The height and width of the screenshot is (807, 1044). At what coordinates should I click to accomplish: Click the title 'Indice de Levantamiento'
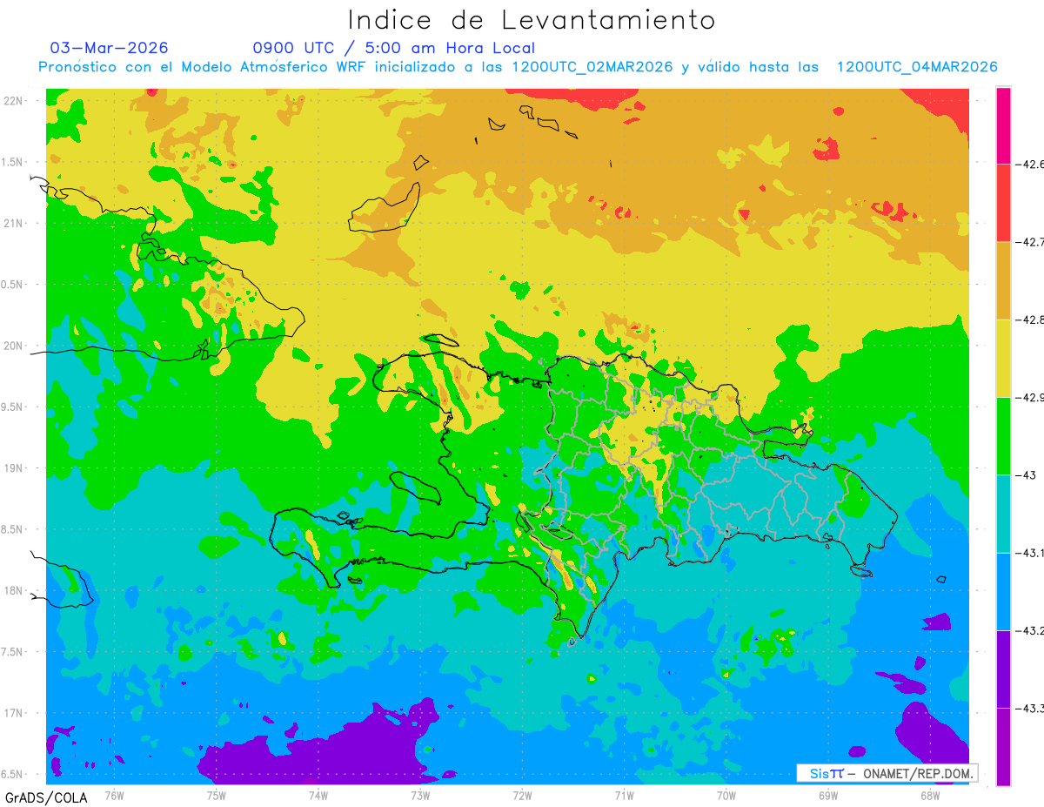(x=532, y=19)
